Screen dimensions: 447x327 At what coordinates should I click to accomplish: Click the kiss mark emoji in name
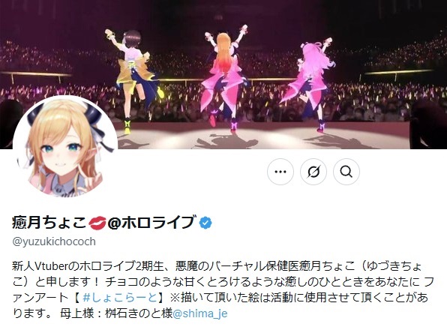(97, 223)
